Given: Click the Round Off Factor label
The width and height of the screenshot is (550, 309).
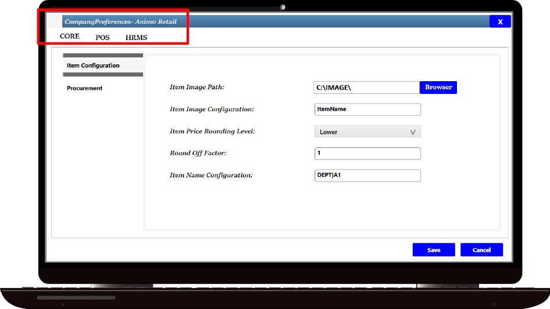Looking at the screenshot, I should (198, 154).
